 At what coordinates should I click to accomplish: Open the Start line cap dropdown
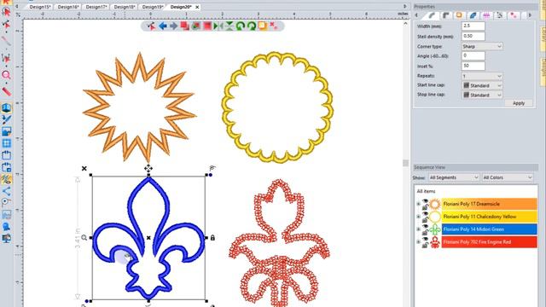[482, 85]
